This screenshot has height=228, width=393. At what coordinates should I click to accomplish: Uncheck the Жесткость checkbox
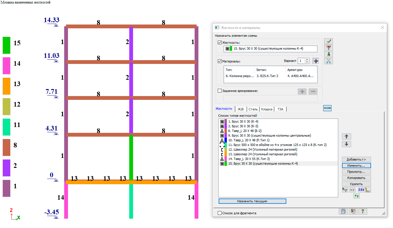[x=220, y=43]
